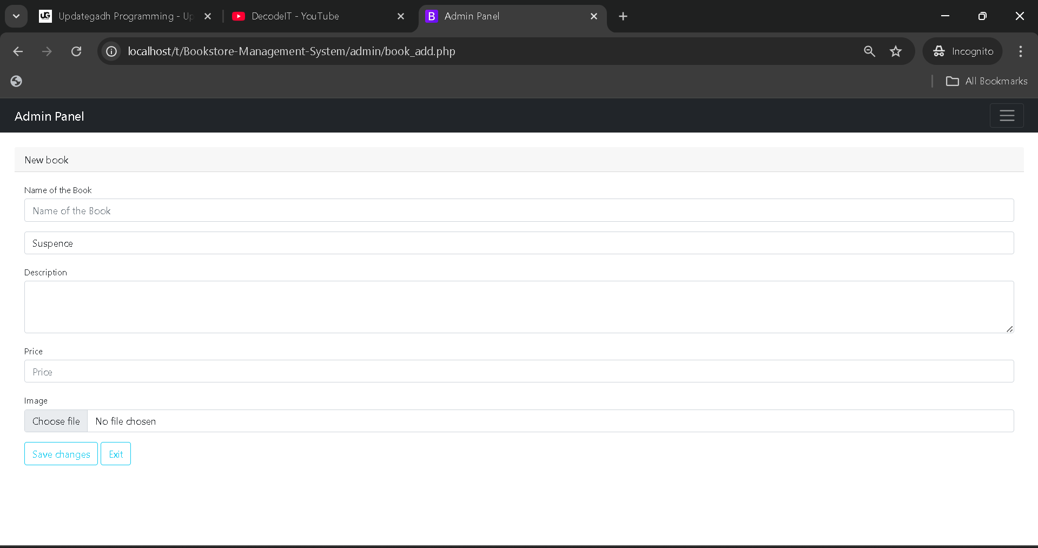
Task: Open the Suspence category dropdown
Action: tap(519, 243)
